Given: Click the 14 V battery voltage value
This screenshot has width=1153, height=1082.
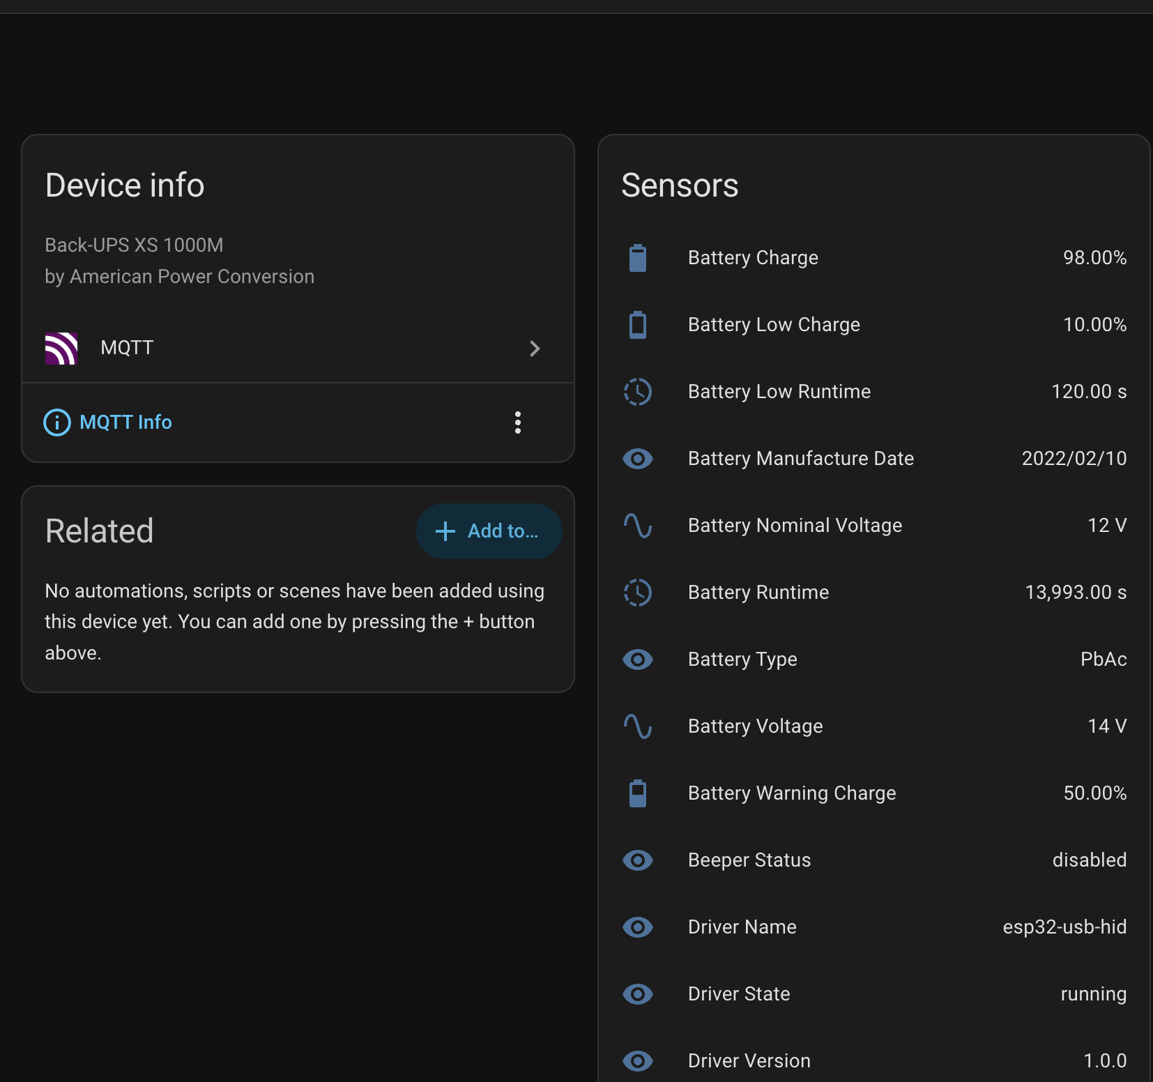Looking at the screenshot, I should point(1107,726).
